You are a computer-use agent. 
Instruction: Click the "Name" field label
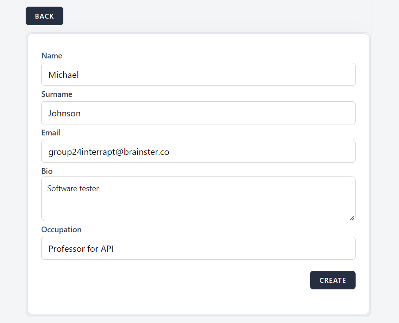pyautogui.click(x=52, y=56)
